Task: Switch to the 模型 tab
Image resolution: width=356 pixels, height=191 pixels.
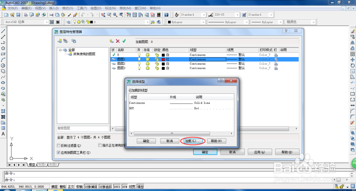Action: [32, 164]
